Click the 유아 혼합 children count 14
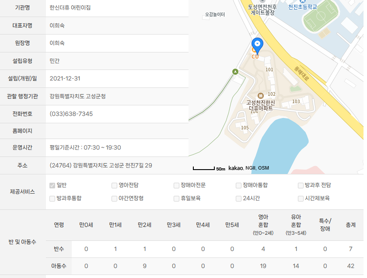Image resolution: width=367 pixels, height=278 pixels. (x=296, y=266)
